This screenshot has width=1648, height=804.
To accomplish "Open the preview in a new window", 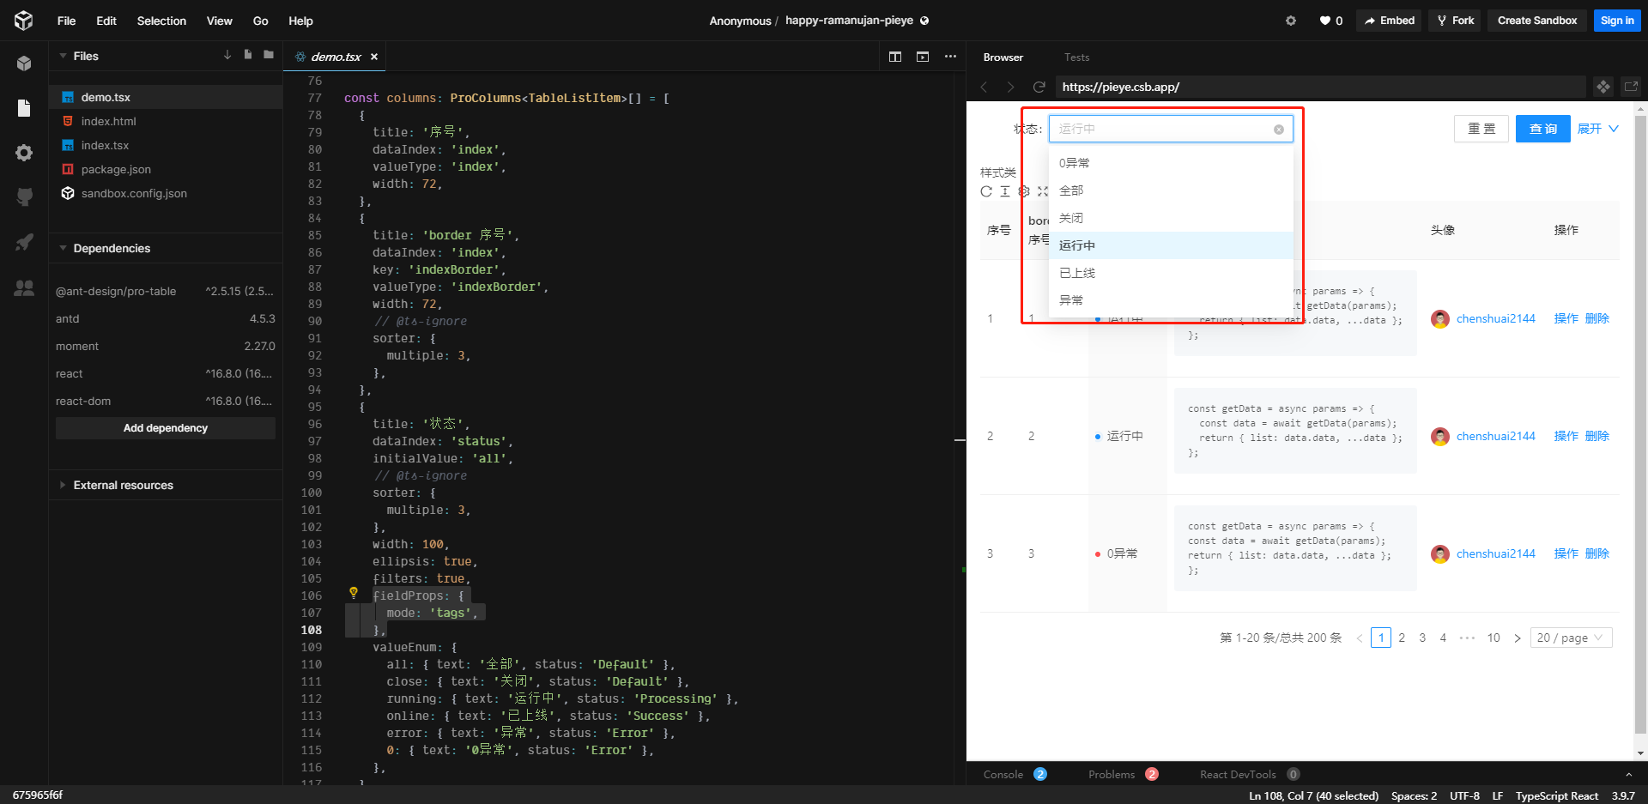I will pyautogui.click(x=1631, y=87).
